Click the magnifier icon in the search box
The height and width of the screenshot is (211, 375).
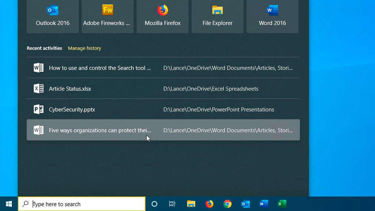[x=26, y=204]
